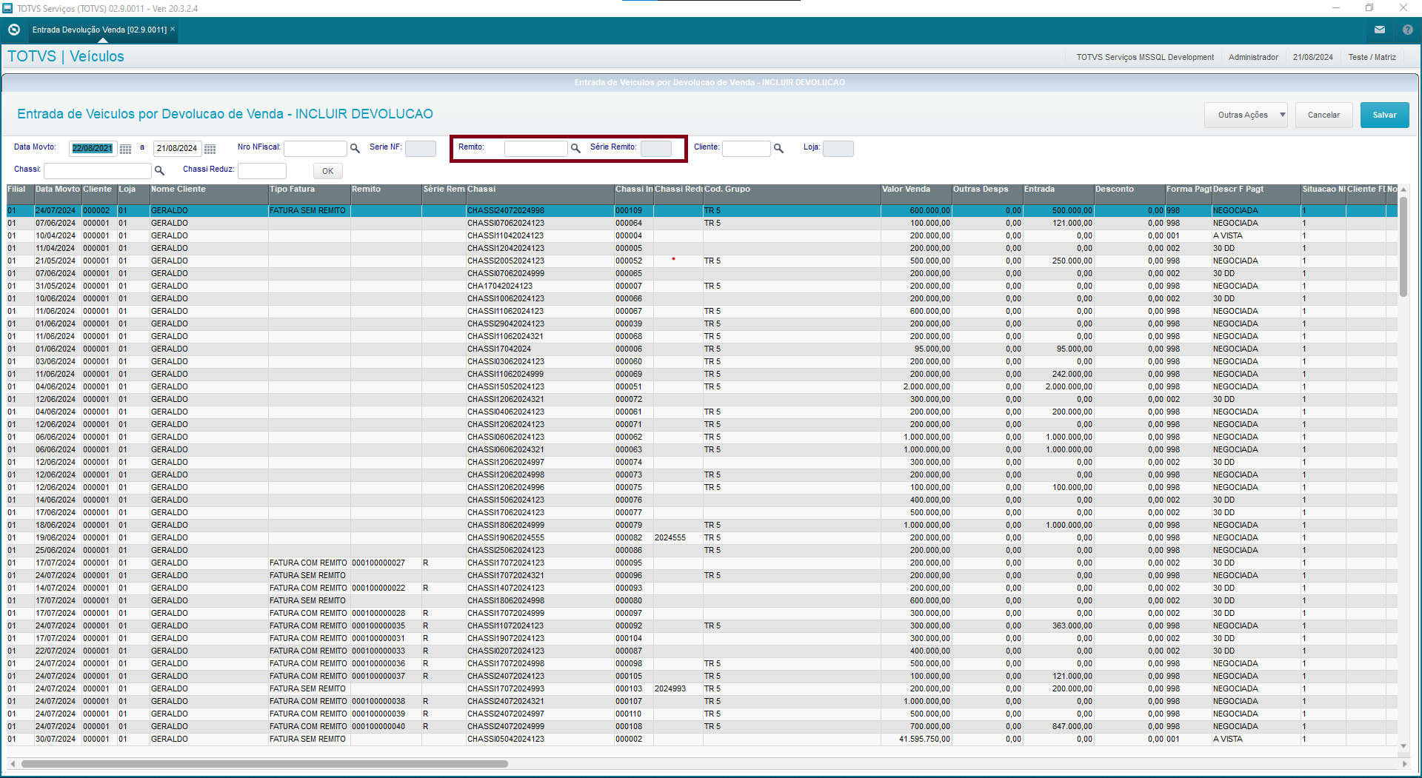Click the scroll right arrow of grid
The height and width of the screenshot is (778, 1422).
point(1405,764)
